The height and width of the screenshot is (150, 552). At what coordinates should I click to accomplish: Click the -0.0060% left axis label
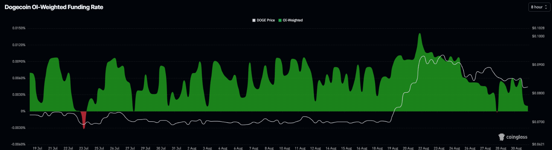click(x=18, y=145)
